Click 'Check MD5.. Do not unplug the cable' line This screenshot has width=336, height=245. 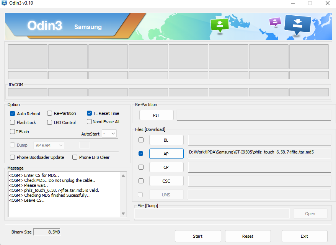pyautogui.click(x=52, y=180)
